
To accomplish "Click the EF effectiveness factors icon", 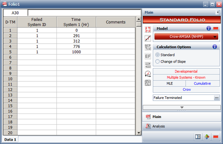I will pos(148,56).
